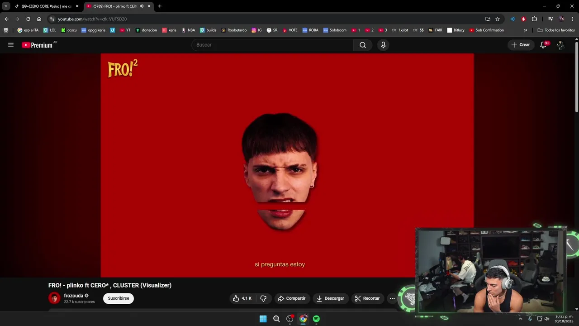
Task: Open the Bitlucy bookmark
Action: click(456, 30)
